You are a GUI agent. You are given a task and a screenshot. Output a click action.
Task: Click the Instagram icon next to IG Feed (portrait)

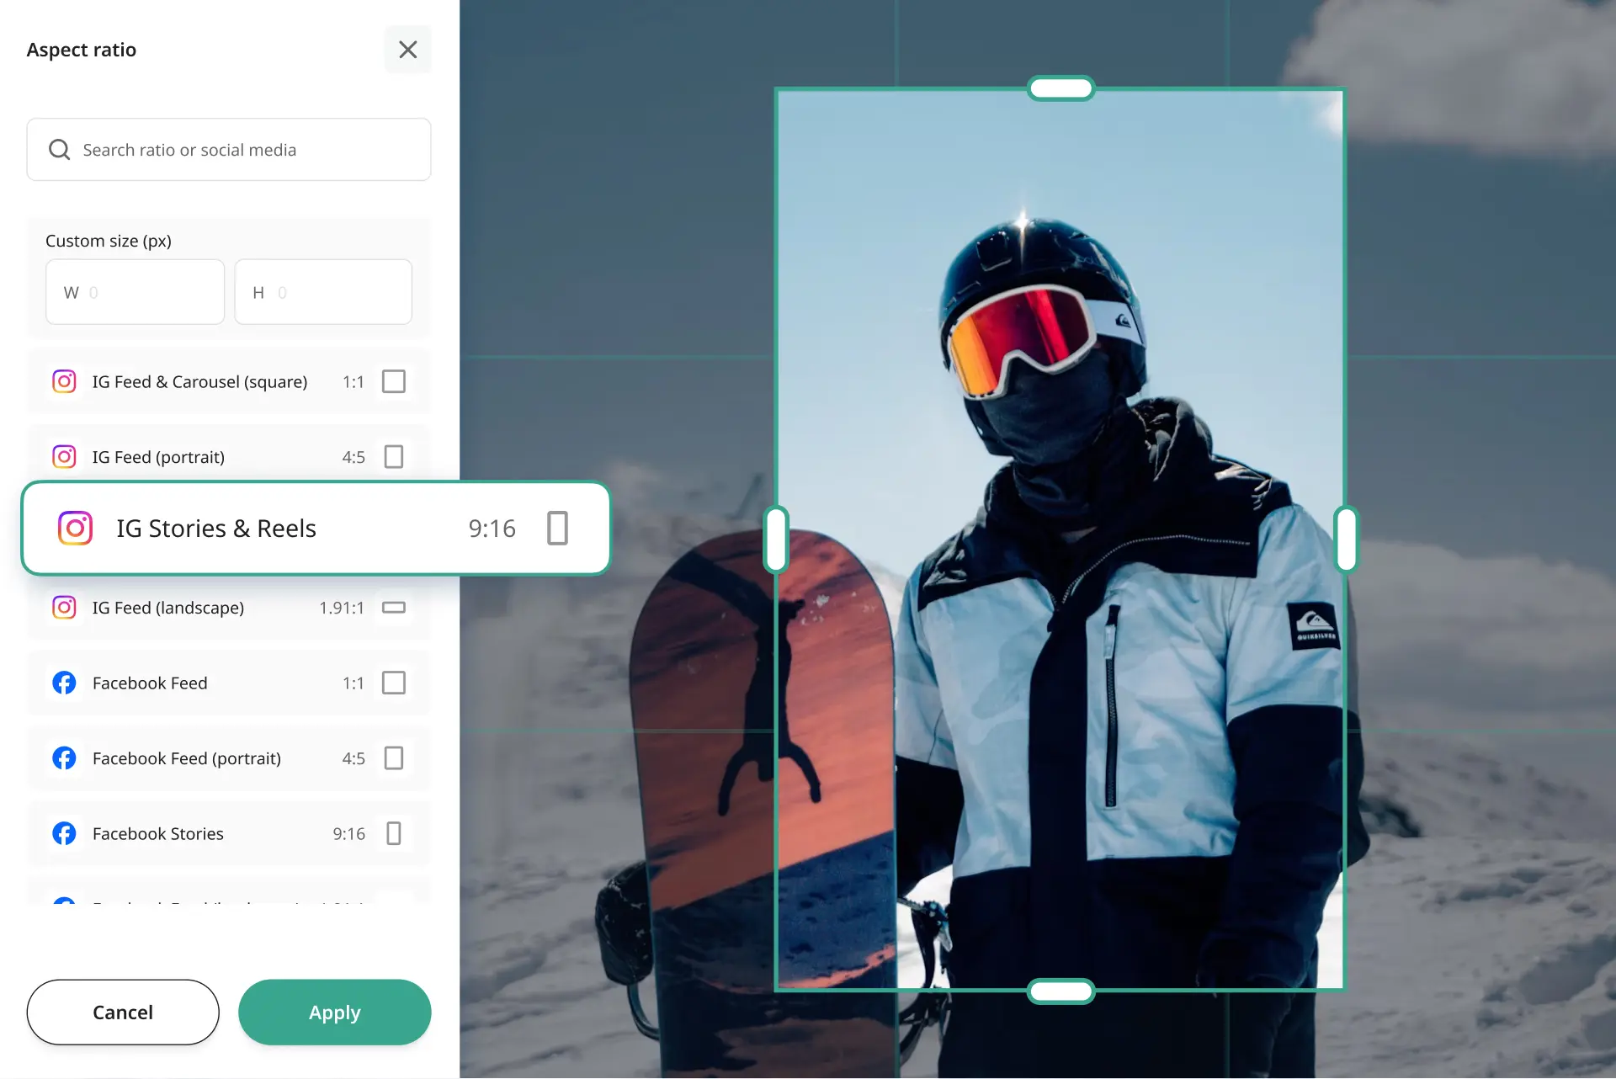click(x=64, y=456)
